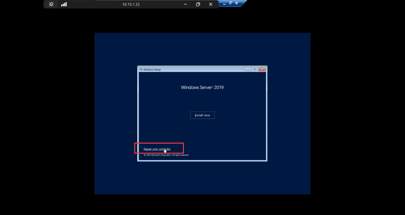The image size is (405, 215).
Task: Click the pin icon on the remote connection bar
Action: point(51,4)
